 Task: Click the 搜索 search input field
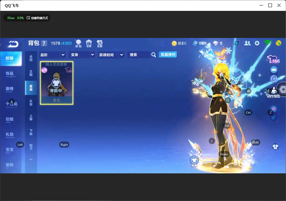(139, 55)
